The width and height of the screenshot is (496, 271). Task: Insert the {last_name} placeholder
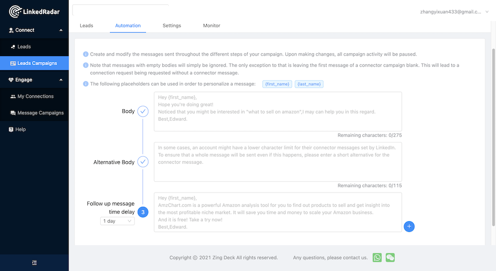click(x=309, y=84)
